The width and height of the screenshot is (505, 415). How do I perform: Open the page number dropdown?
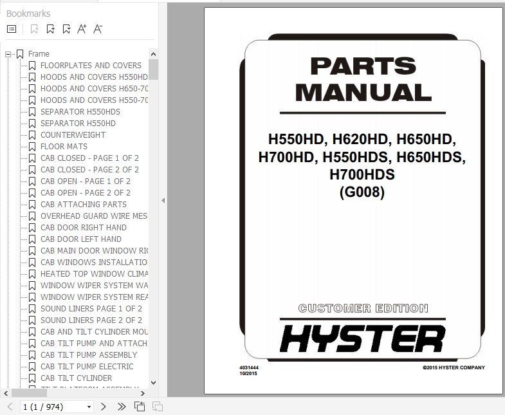(x=89, y=407)
